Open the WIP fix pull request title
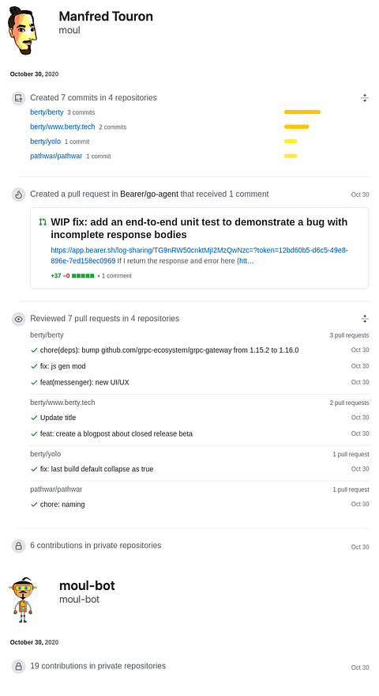The width and height of the screenshot is (379, 696). [x=199, y=228]
